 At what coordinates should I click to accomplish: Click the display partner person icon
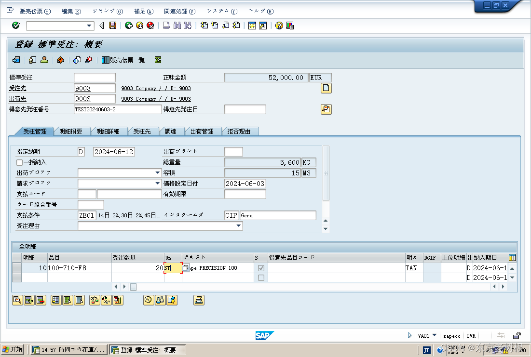click(44, 60)
